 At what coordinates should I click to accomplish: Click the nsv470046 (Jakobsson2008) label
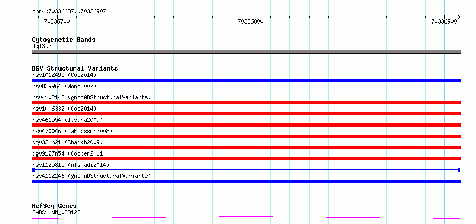tap(72, 131)
